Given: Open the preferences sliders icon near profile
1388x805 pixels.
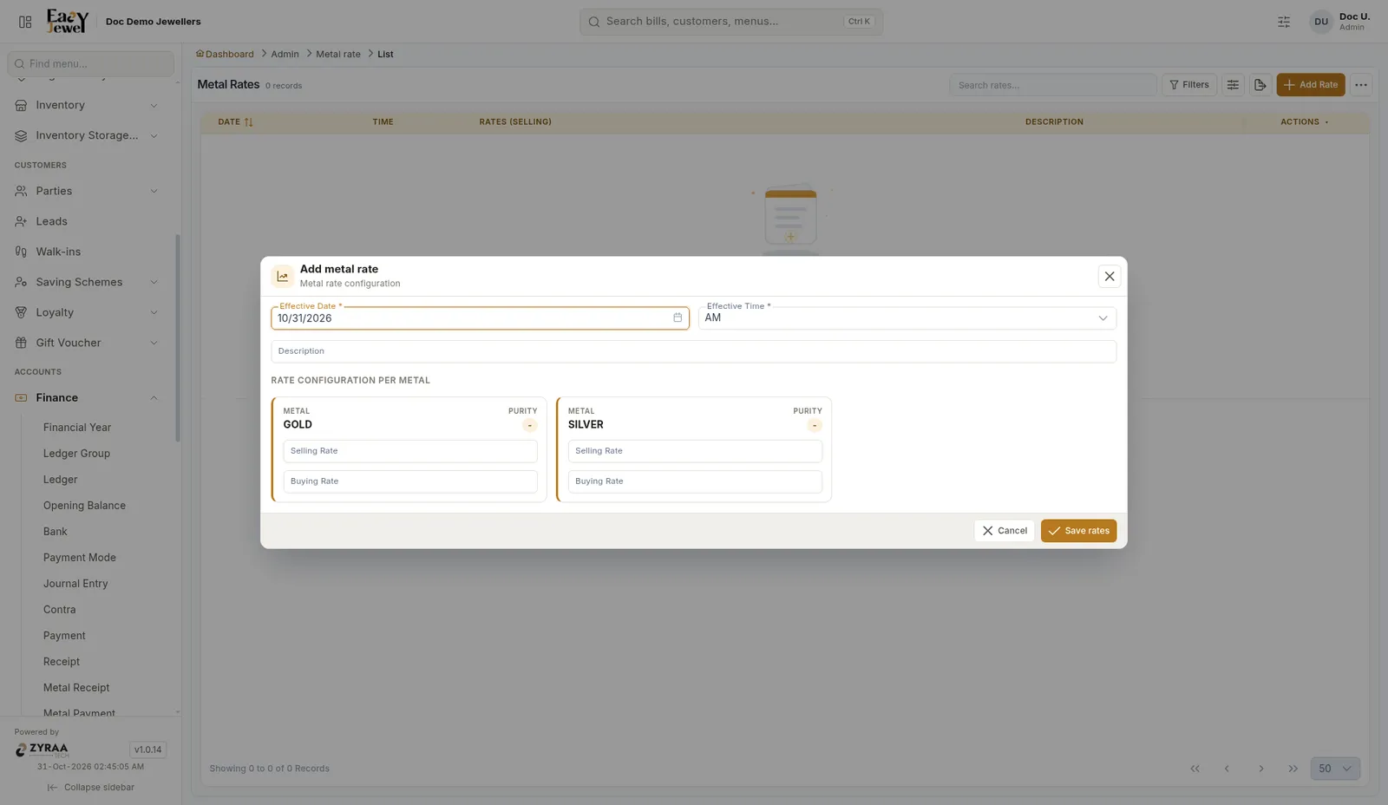Looking at the screenshot, I should click(x=1284, y=22).
